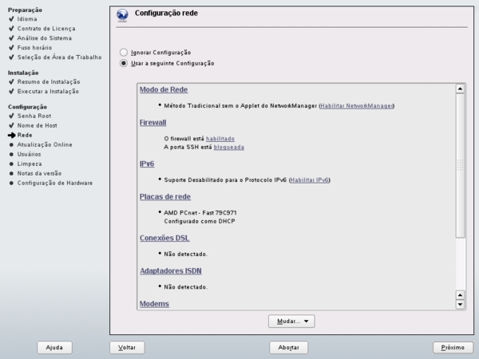Click the lower up-arrow near scrollbar bottom
This screenshot has height=359, width=479.
click(460, 295)
